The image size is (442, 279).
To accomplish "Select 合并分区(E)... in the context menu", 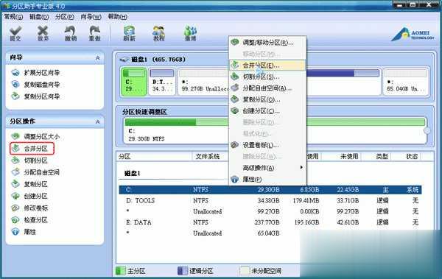I will (267, 66).
